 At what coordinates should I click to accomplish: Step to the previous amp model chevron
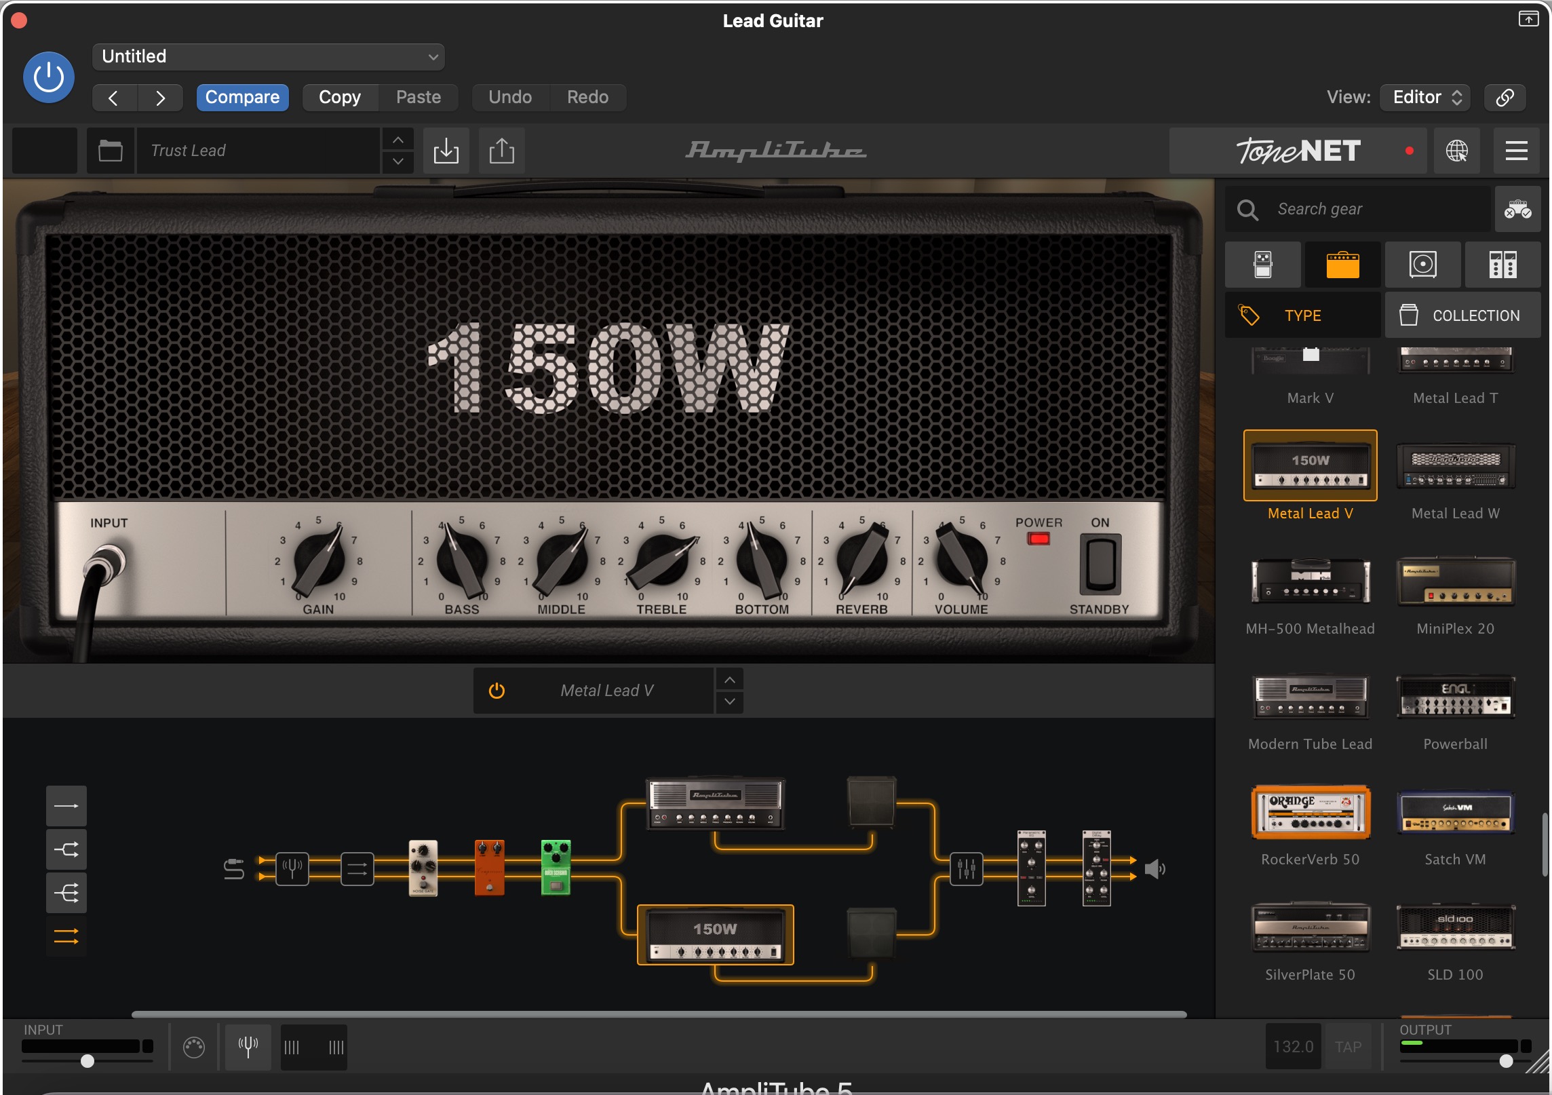click(730, 680)
